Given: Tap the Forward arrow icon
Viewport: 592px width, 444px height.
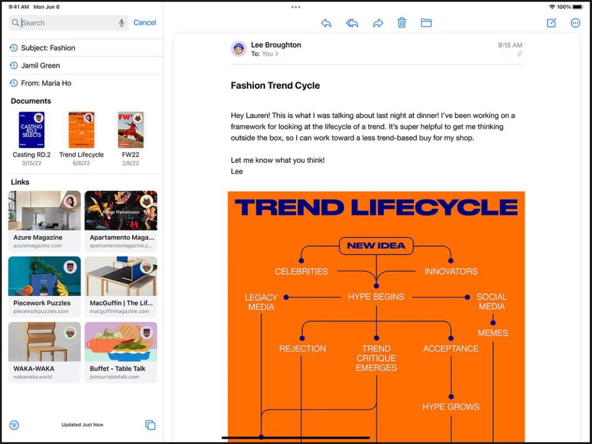Looking at the screenshot, I should (378, 23).
